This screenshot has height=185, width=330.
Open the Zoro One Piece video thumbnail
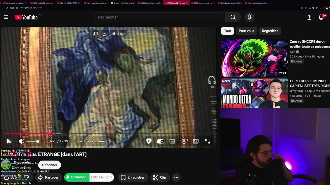coord(254,58)
